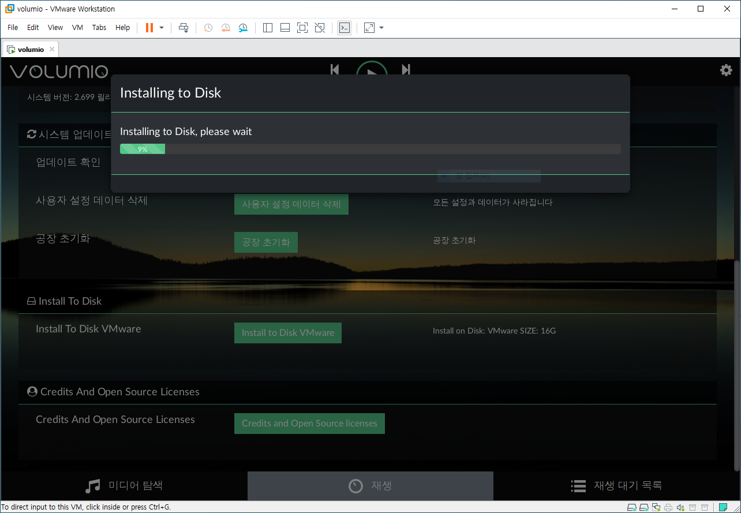
Task: Click the stretch guest display icon
Action: [x=369, y=28]
